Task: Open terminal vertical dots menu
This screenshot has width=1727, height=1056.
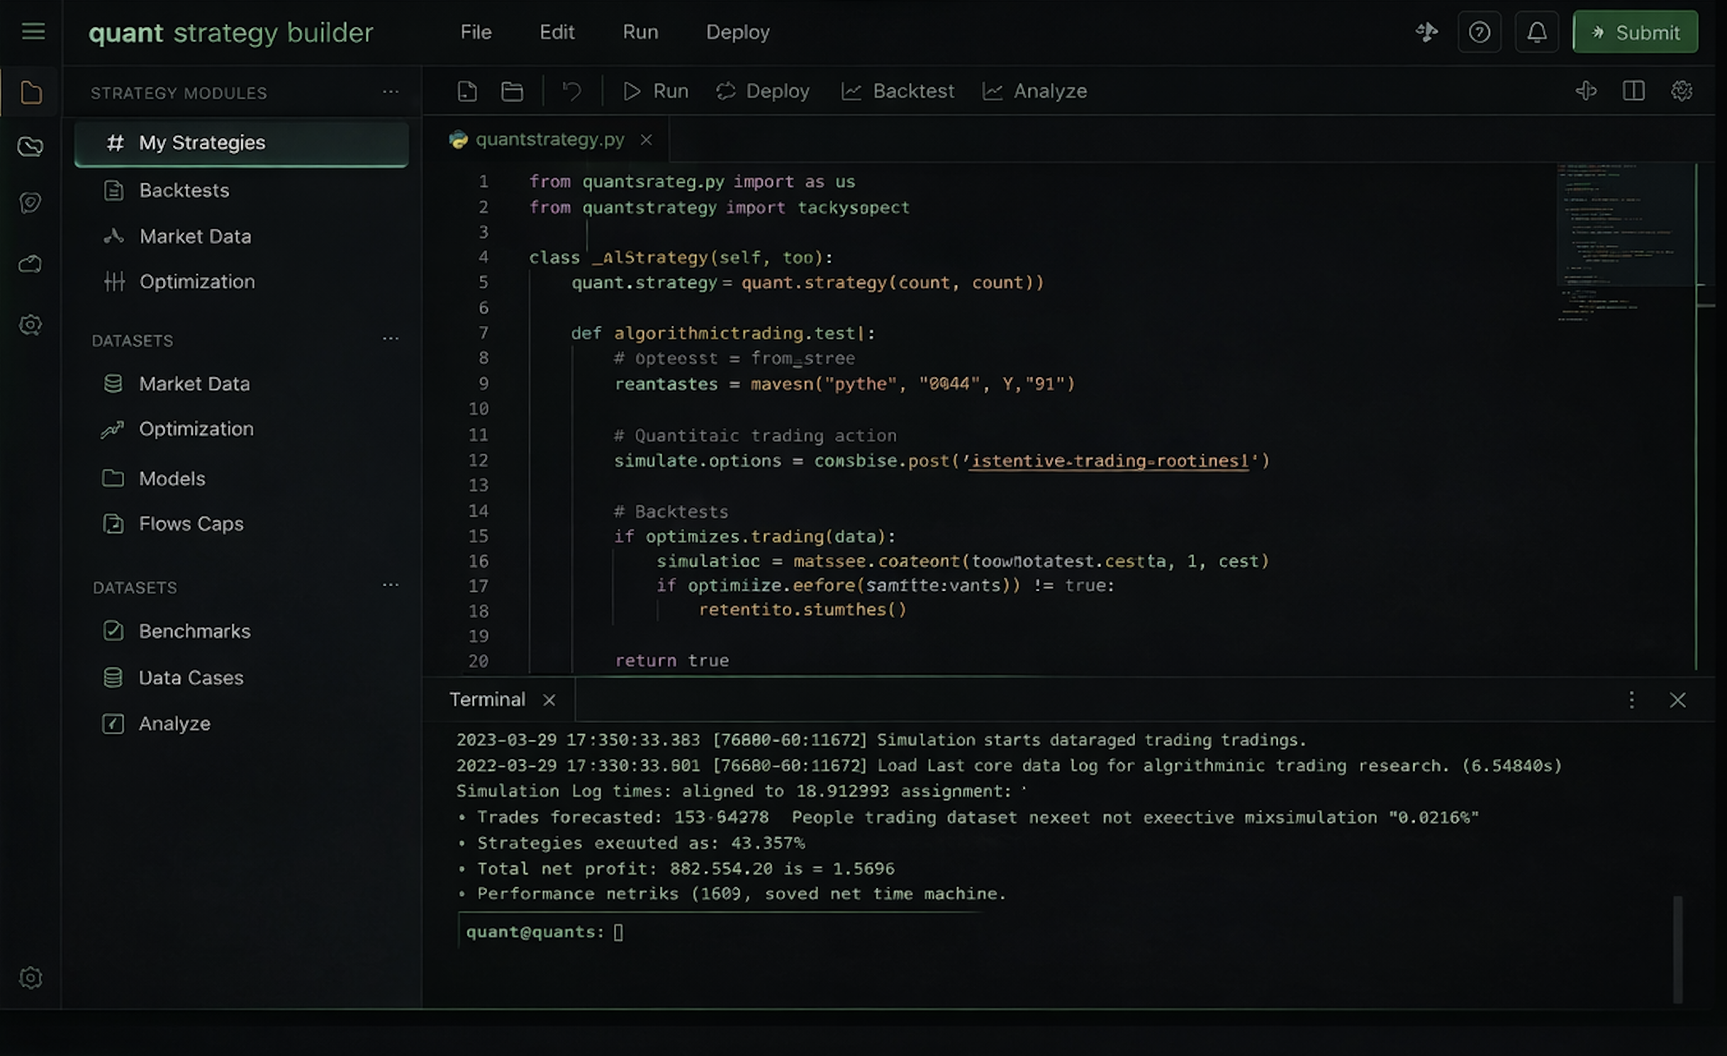Action: tap(1631, 700)
